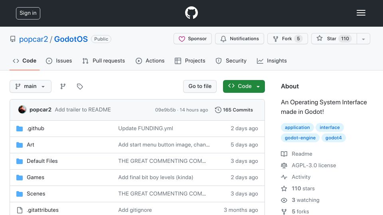View tags via the tag icon
Viewport: 383px width, 215px height.
click(80, 86)
